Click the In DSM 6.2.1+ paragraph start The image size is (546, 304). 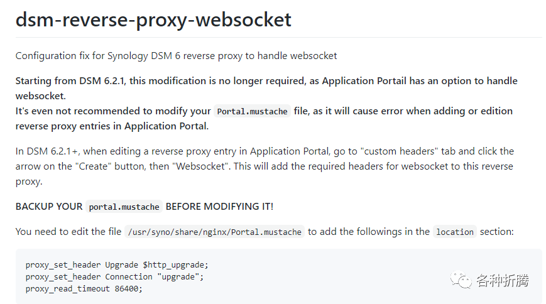pyautogui.click(x=48, y=151)
